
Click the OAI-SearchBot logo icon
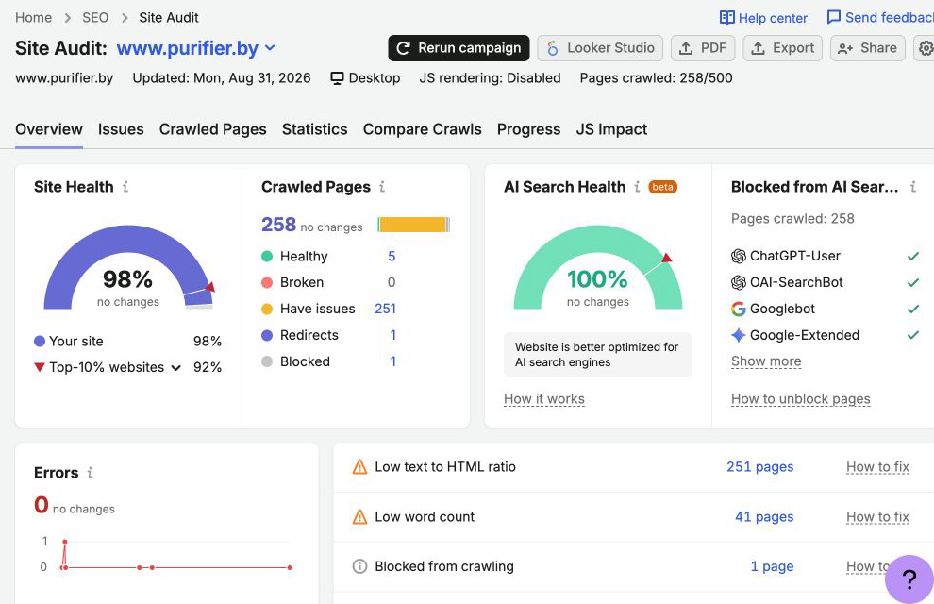tap(738, 282)
